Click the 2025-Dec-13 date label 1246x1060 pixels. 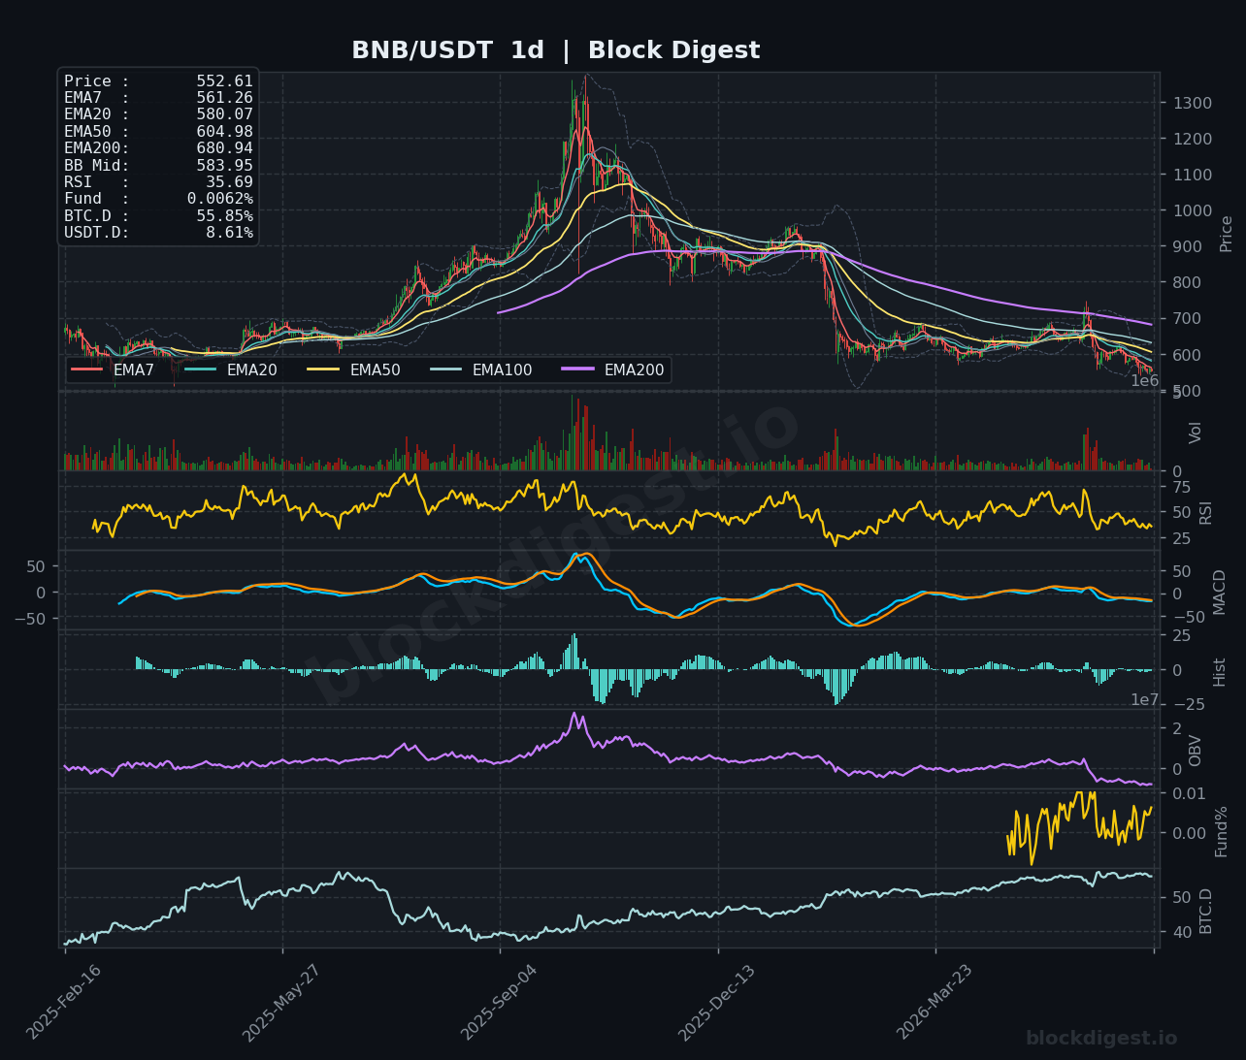point(718,1002)
